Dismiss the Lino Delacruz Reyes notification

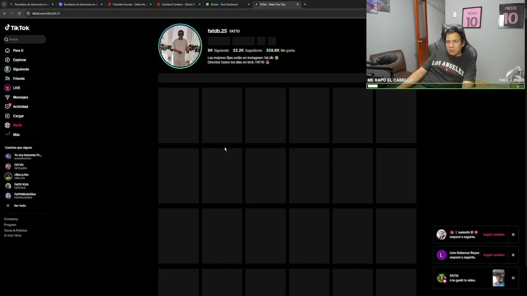513,255
